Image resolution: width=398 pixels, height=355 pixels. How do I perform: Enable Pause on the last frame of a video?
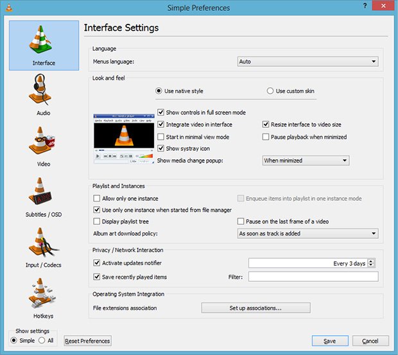coord(241,221)
